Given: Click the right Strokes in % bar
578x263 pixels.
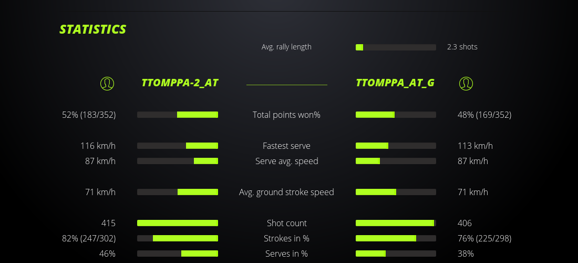Looking at the screenshot, I should coord(396,238).
